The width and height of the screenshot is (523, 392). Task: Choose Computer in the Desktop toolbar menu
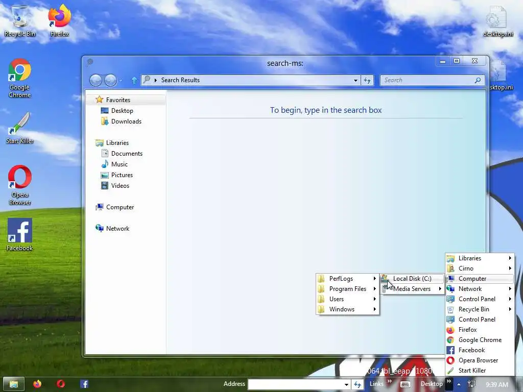click(480, 279)
